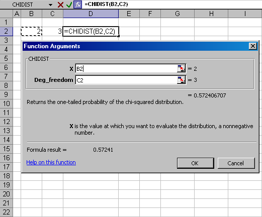262x217 pixels.
Task: Select the column D header
Action: tap(91, 14)
